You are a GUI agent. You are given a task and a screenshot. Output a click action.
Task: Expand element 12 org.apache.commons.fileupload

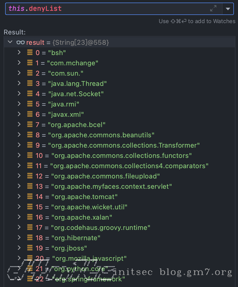pos(19,176)
